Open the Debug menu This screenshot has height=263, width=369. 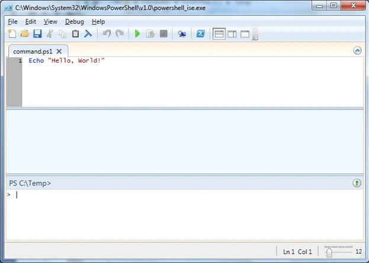click(x=75, y=22)
